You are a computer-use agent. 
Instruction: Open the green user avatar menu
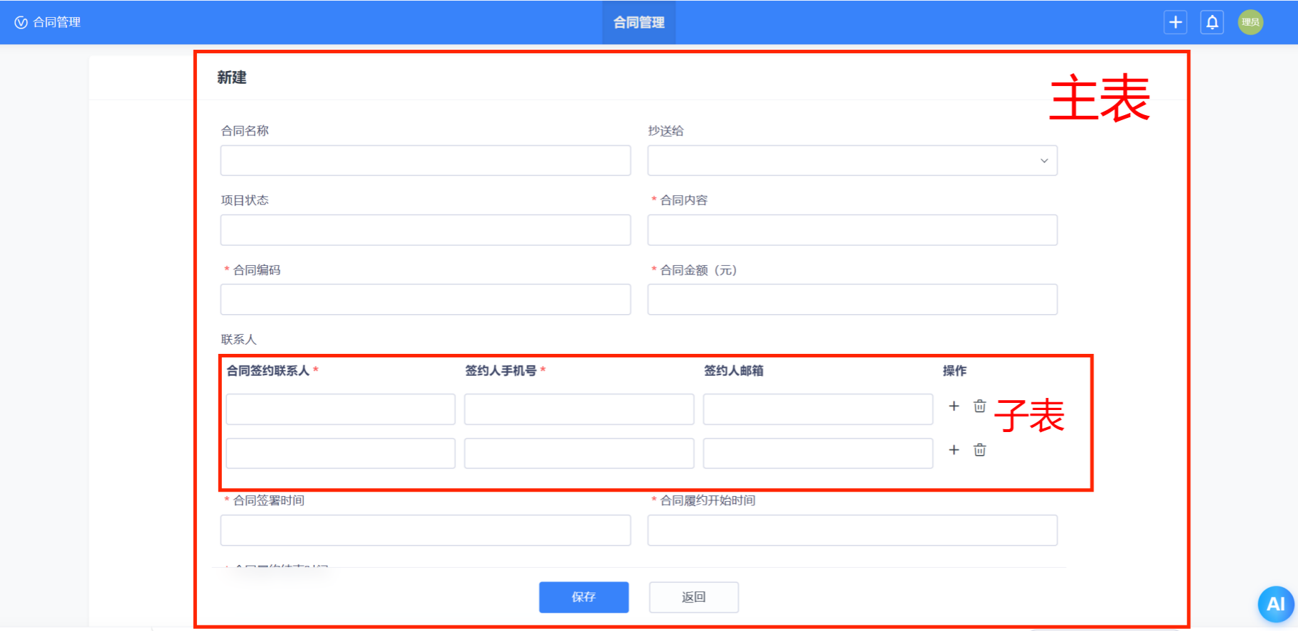(1250, 22)
